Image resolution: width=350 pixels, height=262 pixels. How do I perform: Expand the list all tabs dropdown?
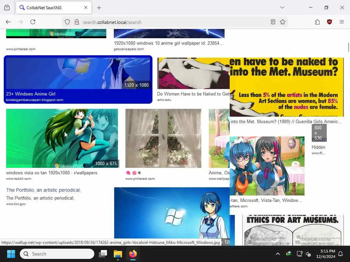point(282,8)
